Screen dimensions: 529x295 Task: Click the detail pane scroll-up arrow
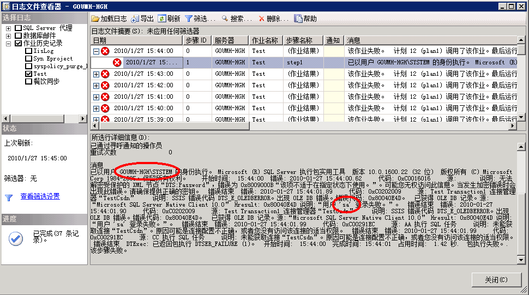pyautogui.click(x=521, y=147)
